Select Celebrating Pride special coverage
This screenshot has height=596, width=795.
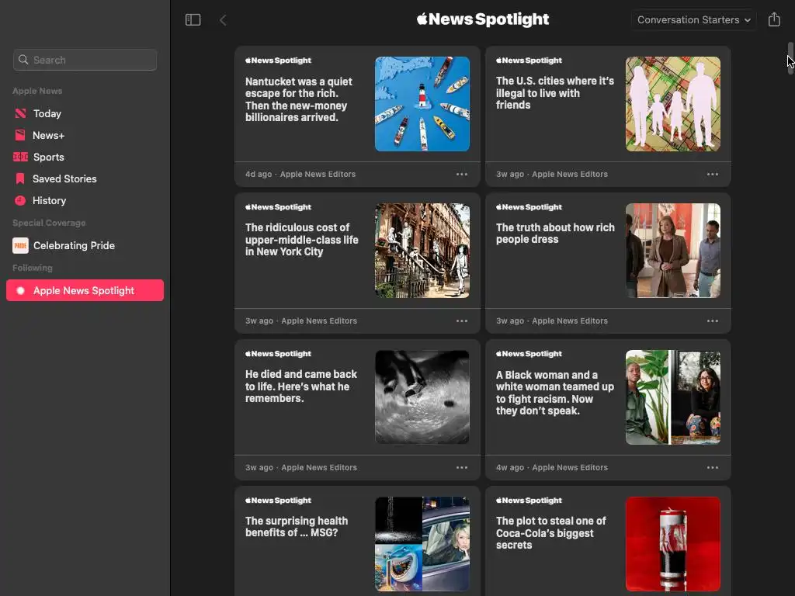(85, 246)
